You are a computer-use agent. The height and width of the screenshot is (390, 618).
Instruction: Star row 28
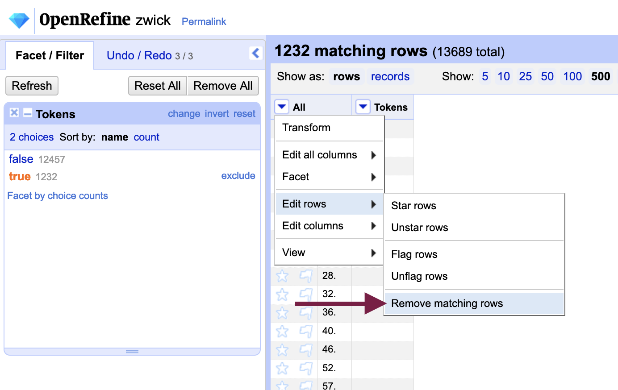click(282, 276)
